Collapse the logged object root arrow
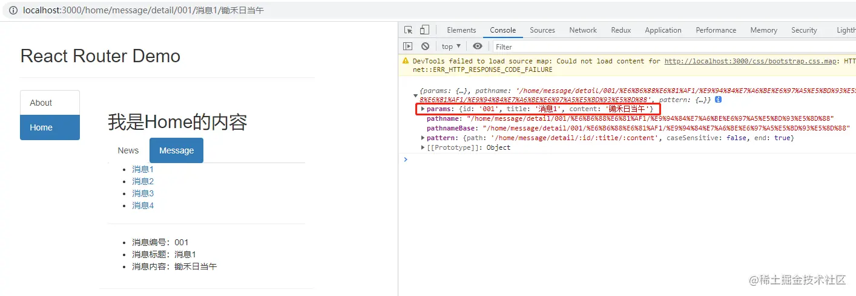The image size is (856, 296). click(x=415, y=95)
